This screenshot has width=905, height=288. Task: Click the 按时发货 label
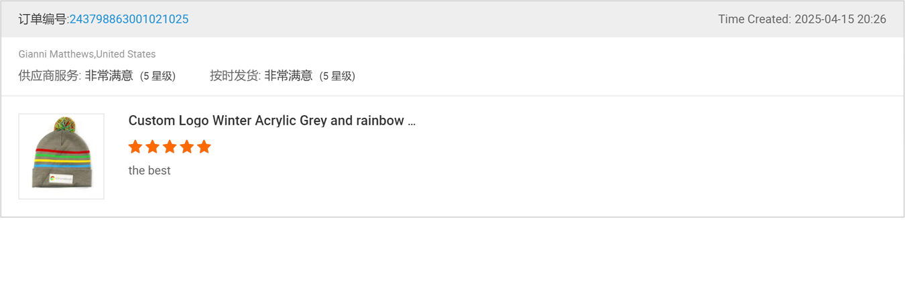point(234,76)
